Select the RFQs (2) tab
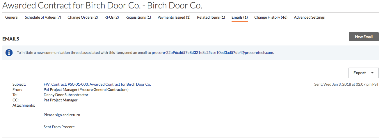 112,17
